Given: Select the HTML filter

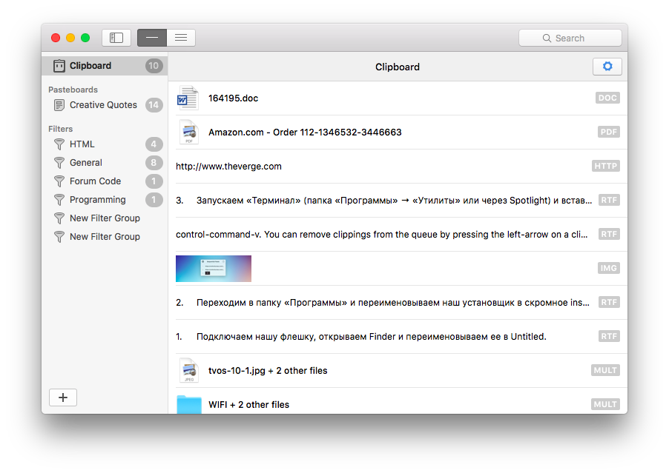Looking at the screenshot, I should pos(82,144).
